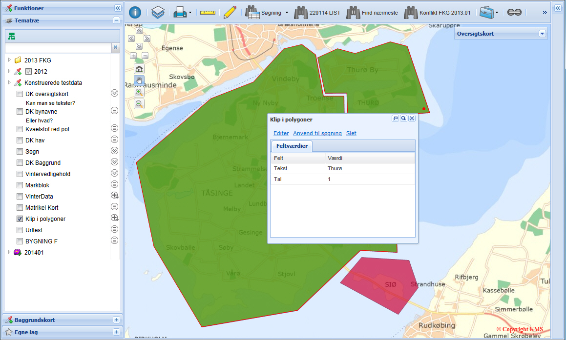Image resolution: width=566 pixels, height=340 pixels.
Task: Collapse the left Funktioner panel
Action: (x=118, y=8)
